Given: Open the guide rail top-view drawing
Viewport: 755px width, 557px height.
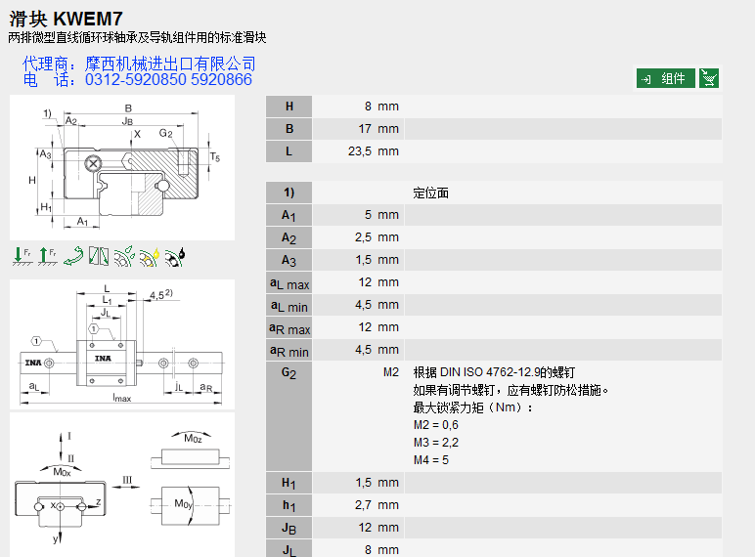Looking at the screenshot, I should tap(122, 342).
